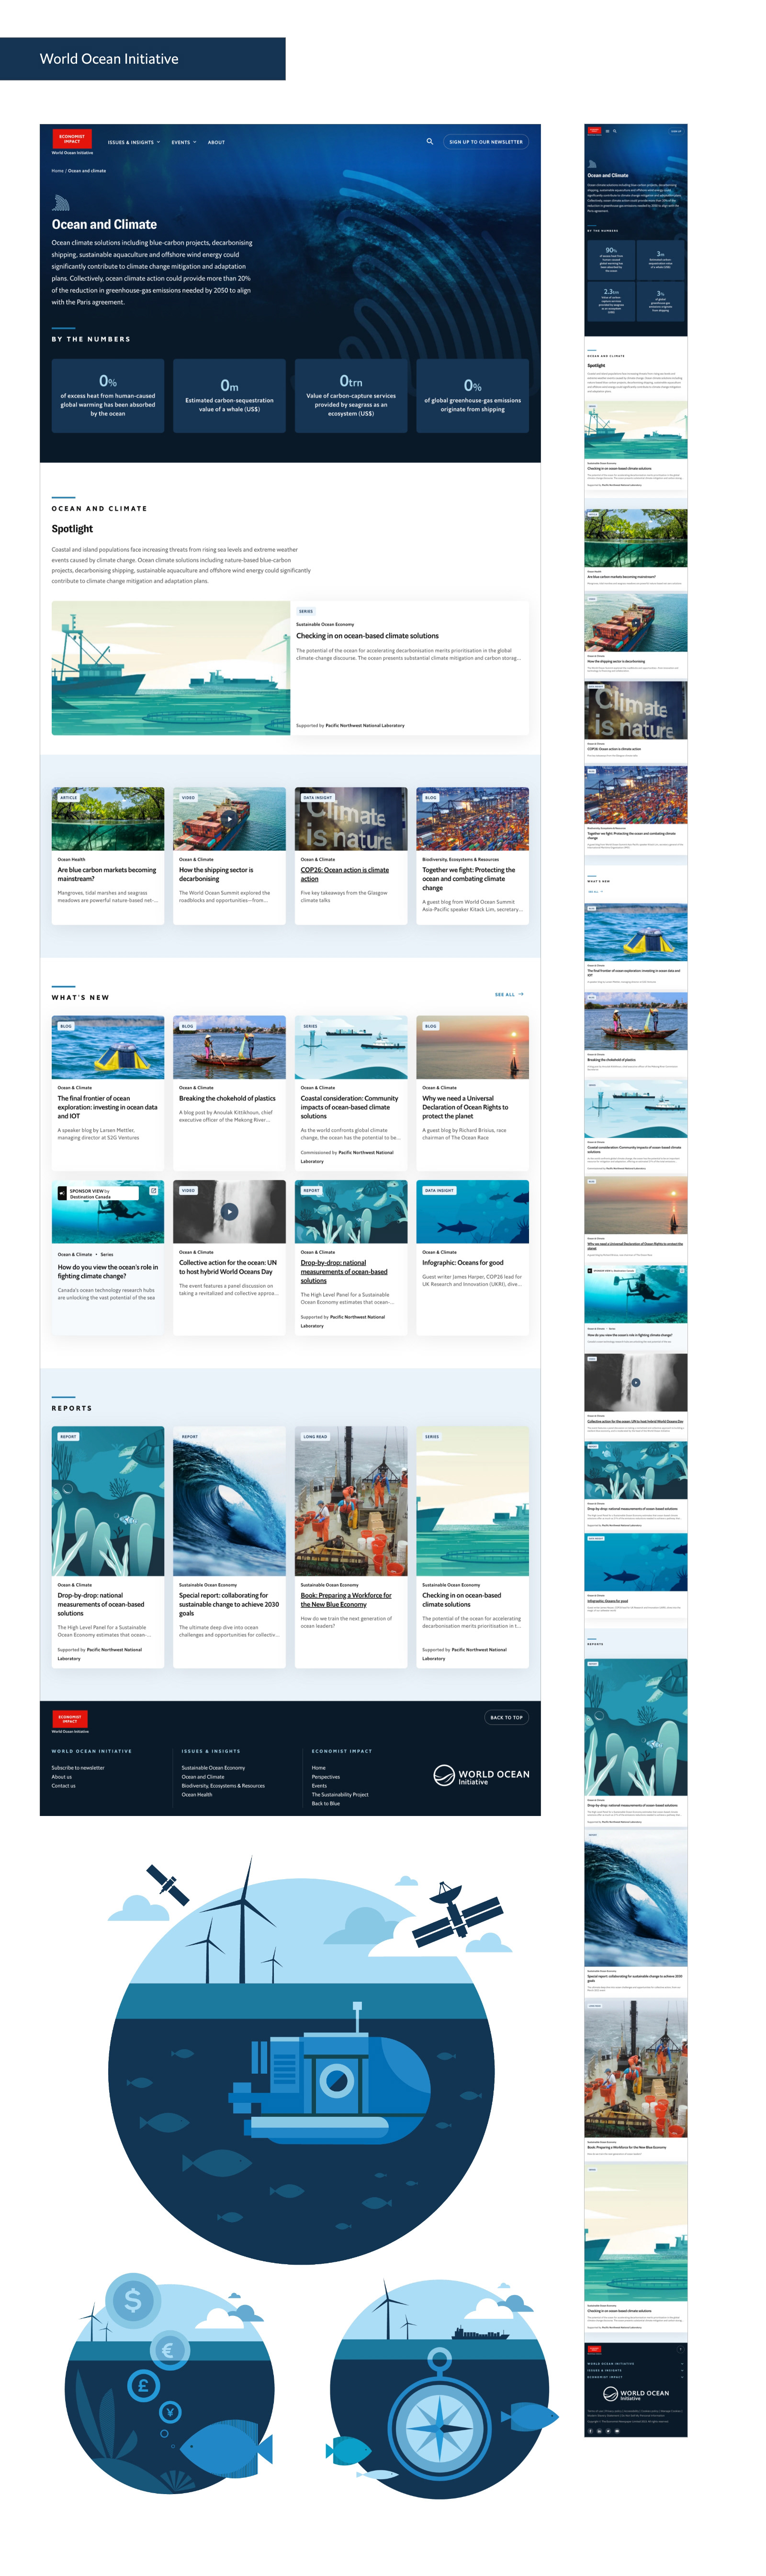This screenshot has height=2576, width=766.
Task: Click the Economist Impact logo in desktop header
Action: 72,139
